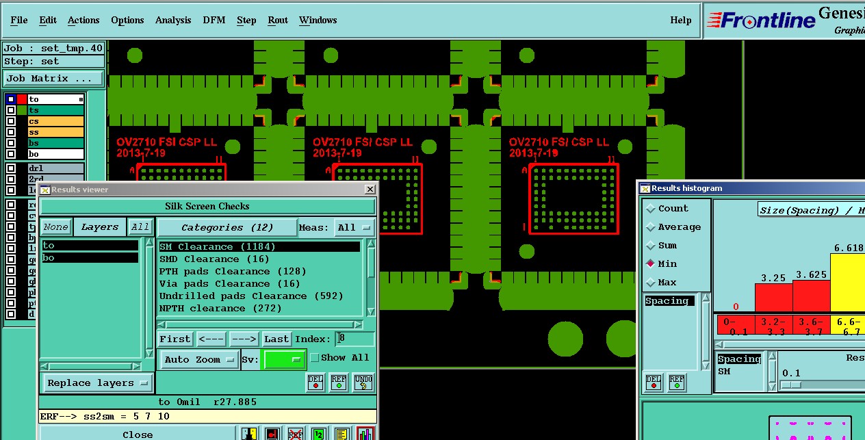Screen dimensions: 865x440
Task: Click the green 1-2 numbering icon
Action: click(319, 434)
